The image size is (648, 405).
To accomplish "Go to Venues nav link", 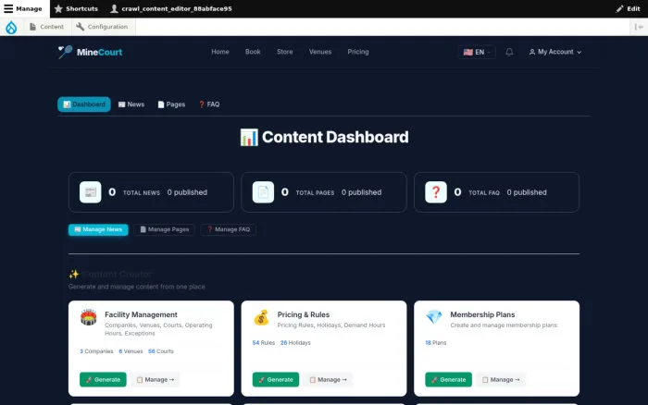I will [x=320, y=52].
